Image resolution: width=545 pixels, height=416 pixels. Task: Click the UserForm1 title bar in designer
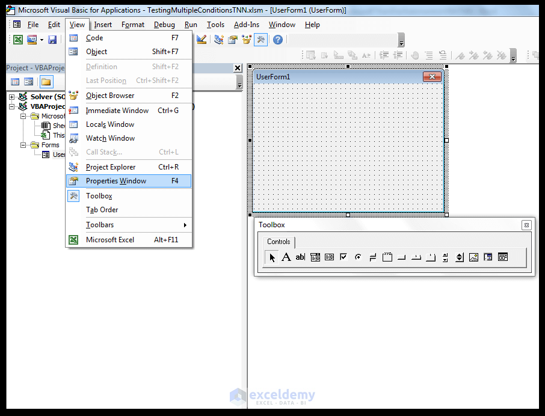coord(348,77)
